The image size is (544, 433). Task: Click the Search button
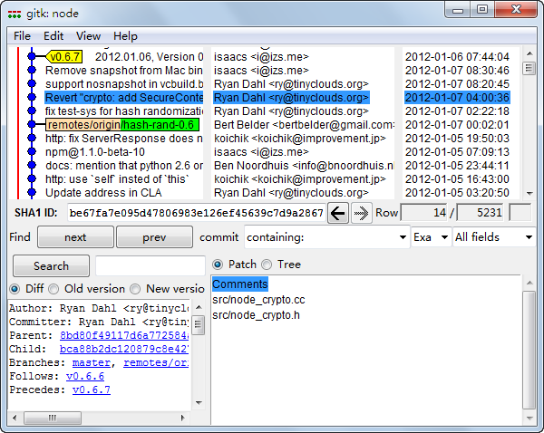coord(51,266)
